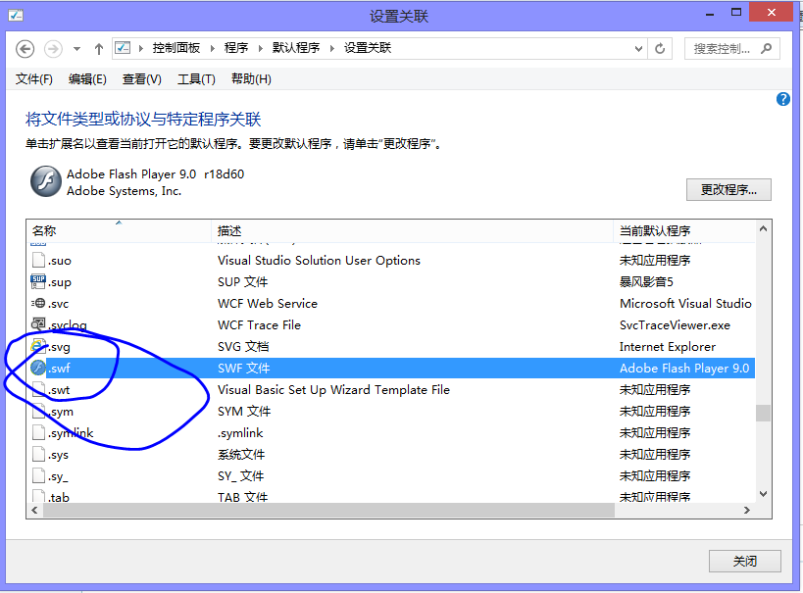Go back using the back arrow
Screen dimensions: 803x593
(x=25, y=49)
